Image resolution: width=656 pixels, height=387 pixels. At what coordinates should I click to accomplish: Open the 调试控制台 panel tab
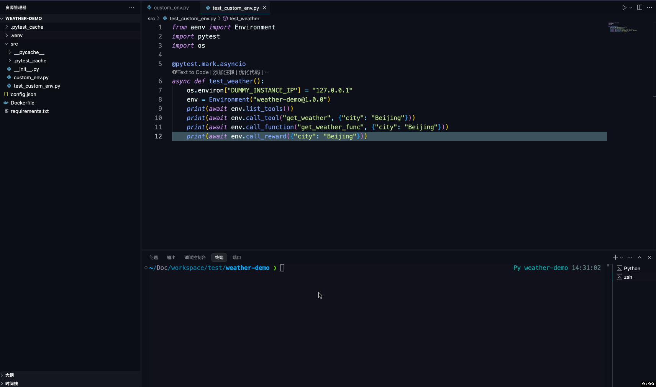pyautogui.click(x=195, y=257)
